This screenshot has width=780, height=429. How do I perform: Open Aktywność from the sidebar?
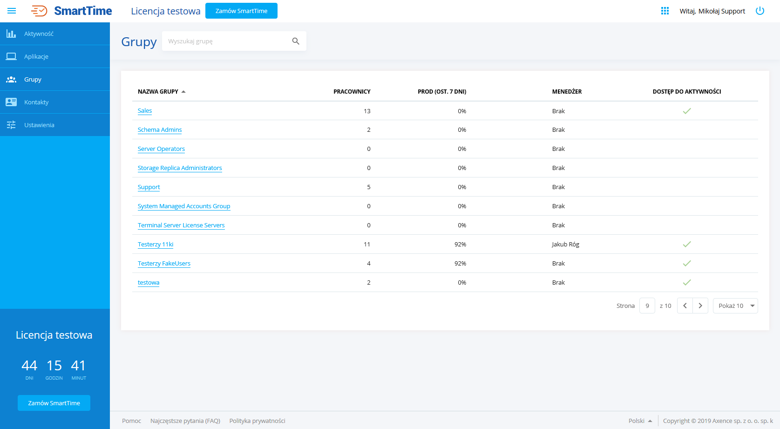pyautogui.click(x=39, y=34)
